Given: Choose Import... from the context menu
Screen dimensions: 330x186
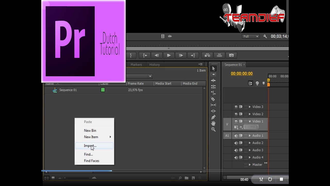Looking at the screenshot, I should point(94,146).
